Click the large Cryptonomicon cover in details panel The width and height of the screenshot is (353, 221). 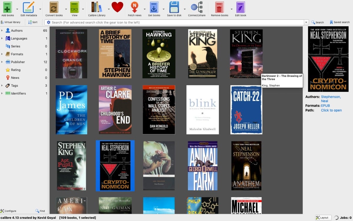328,59
